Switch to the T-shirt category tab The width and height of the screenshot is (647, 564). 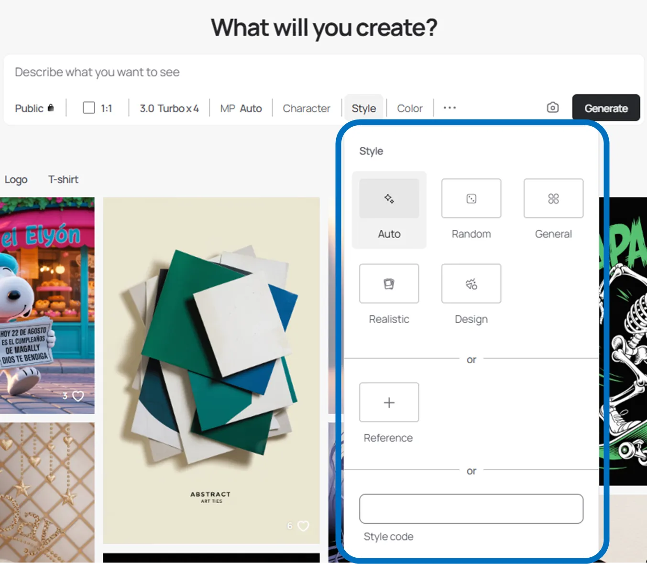63,179
